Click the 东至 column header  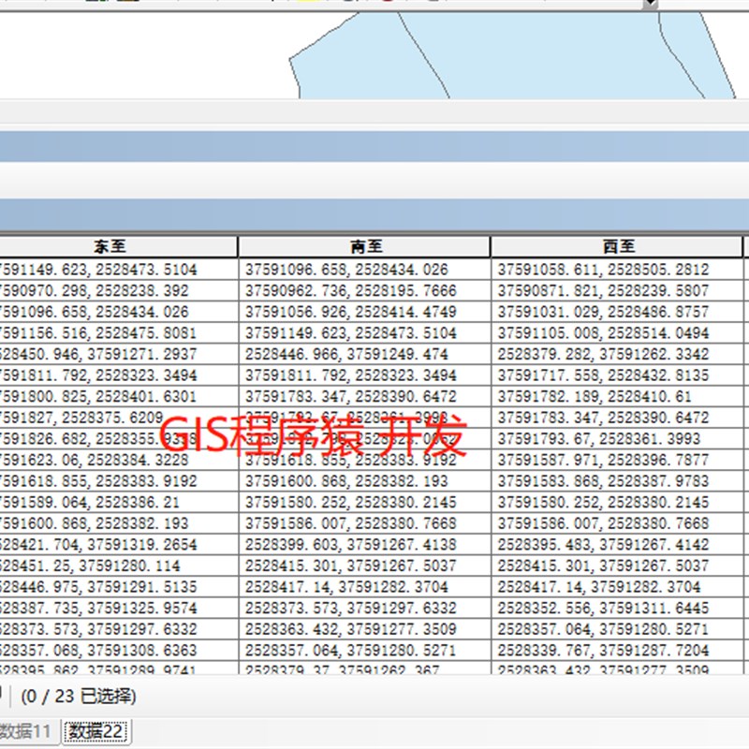pos(118,246)
